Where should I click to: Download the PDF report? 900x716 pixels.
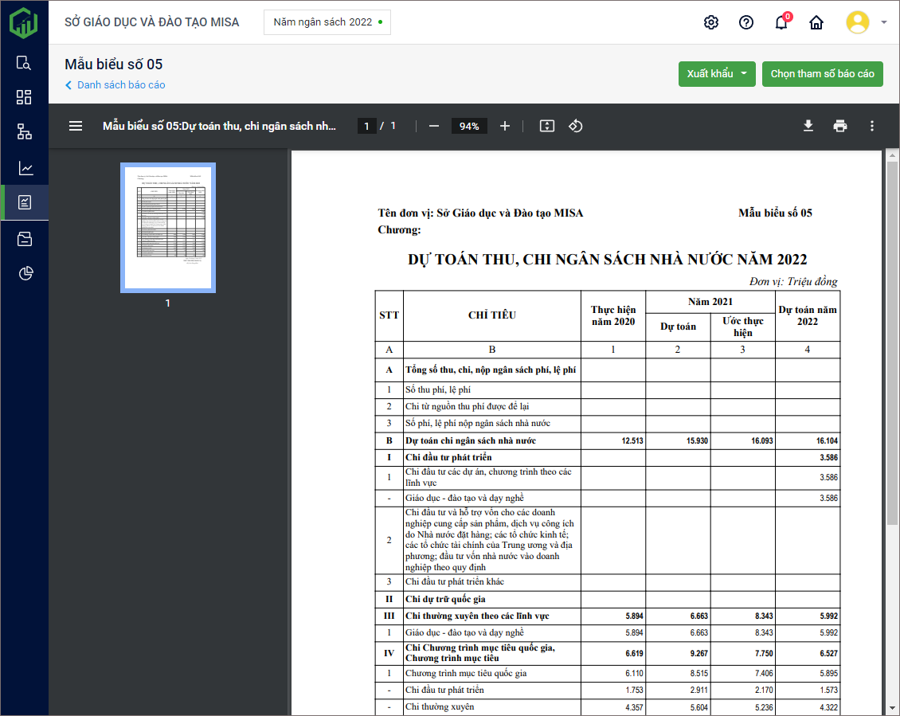tap(808, 126)
